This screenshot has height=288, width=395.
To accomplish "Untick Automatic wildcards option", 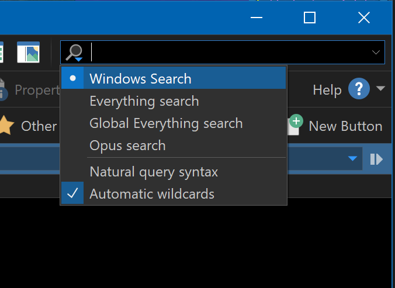I will 174,193.
